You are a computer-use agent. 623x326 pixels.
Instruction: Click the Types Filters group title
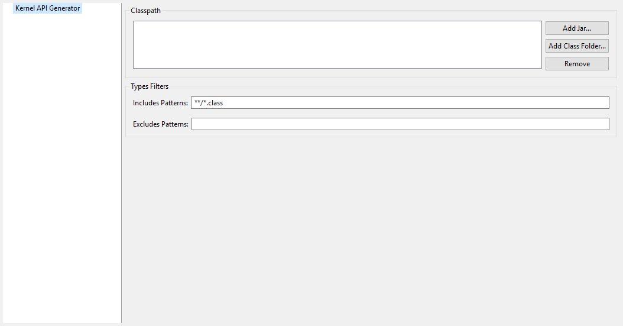click(150, 86)
